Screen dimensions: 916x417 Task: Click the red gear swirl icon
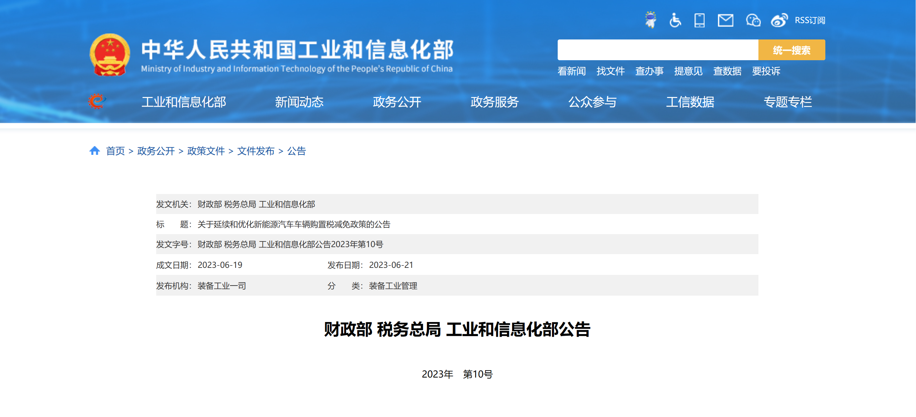tap(97, 101)
